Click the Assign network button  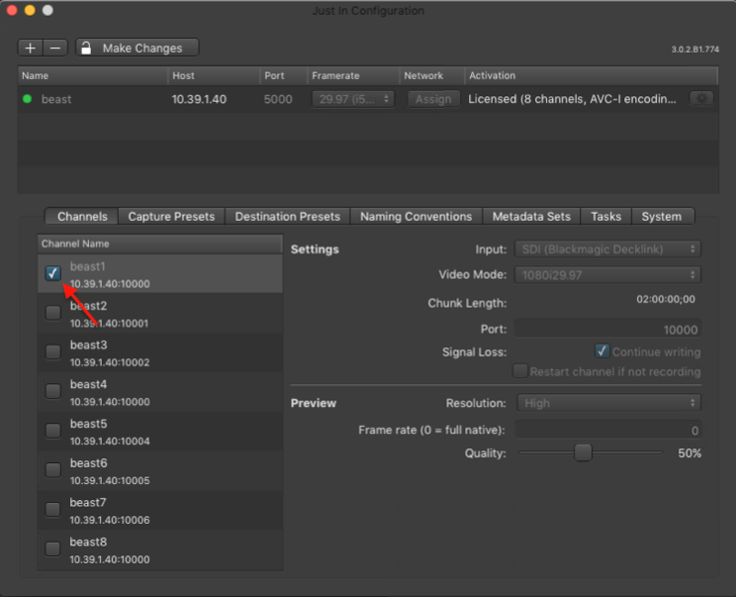coord(433,99)
